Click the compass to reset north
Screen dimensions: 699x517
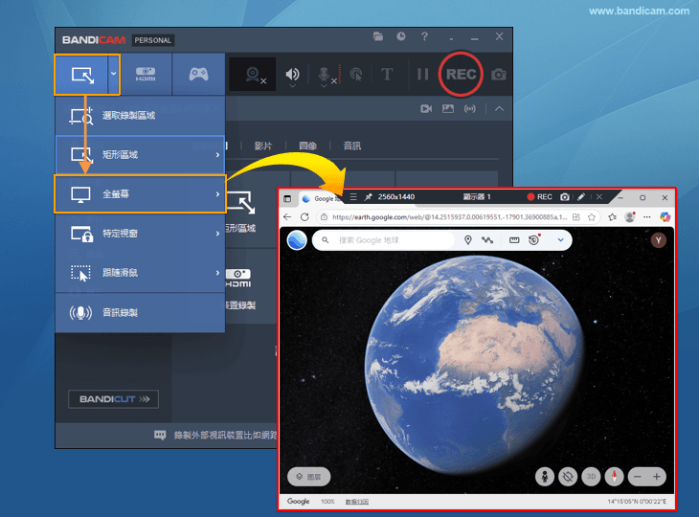coord(615,477)
